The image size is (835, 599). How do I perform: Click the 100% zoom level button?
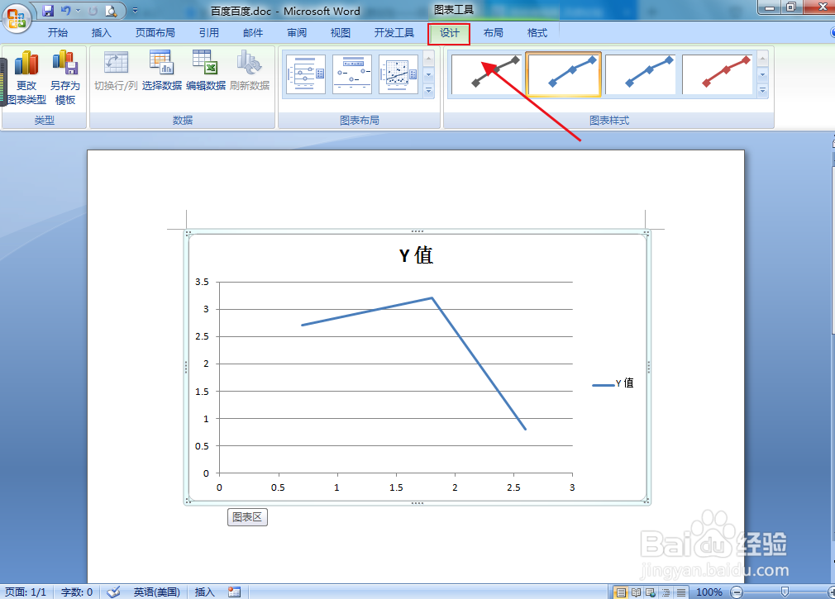[x=709, y=592]
